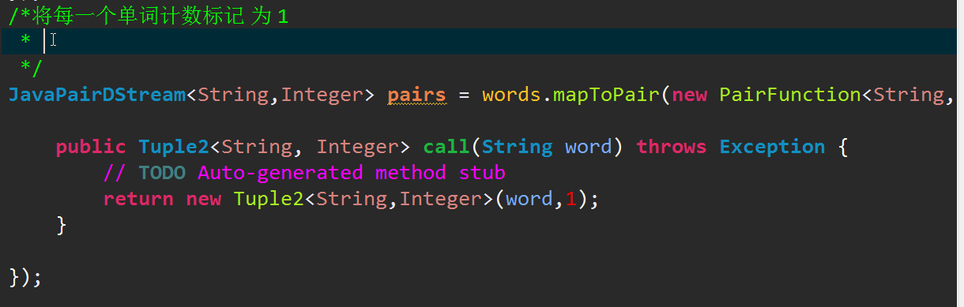Click the return keyword

(x=138, y=198)
